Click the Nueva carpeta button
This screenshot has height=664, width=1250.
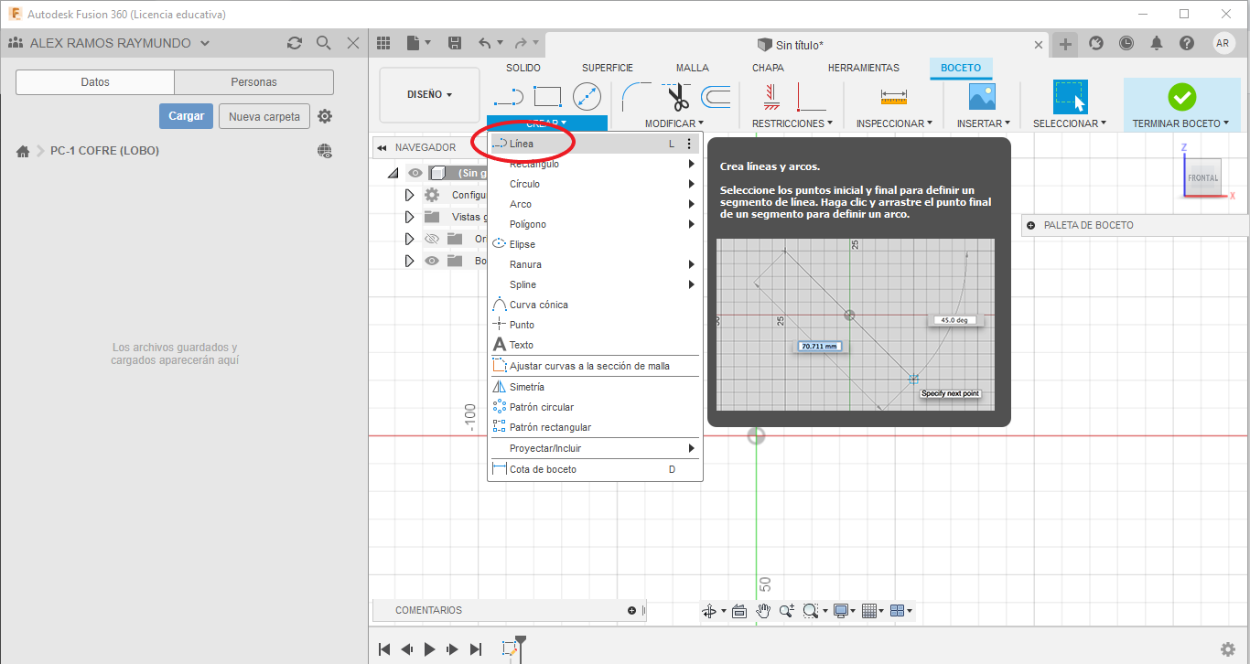point(264,116)
